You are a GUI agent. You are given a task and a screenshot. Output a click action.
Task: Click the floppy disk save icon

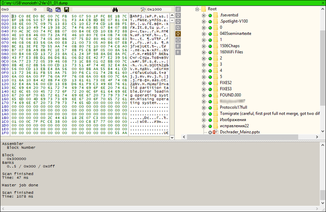point(68,9)
